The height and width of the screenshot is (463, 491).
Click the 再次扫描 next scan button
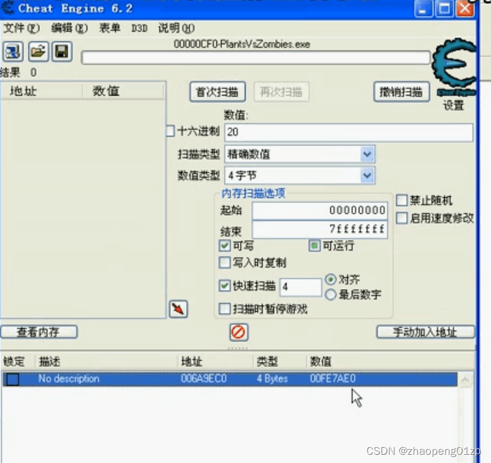282,92
